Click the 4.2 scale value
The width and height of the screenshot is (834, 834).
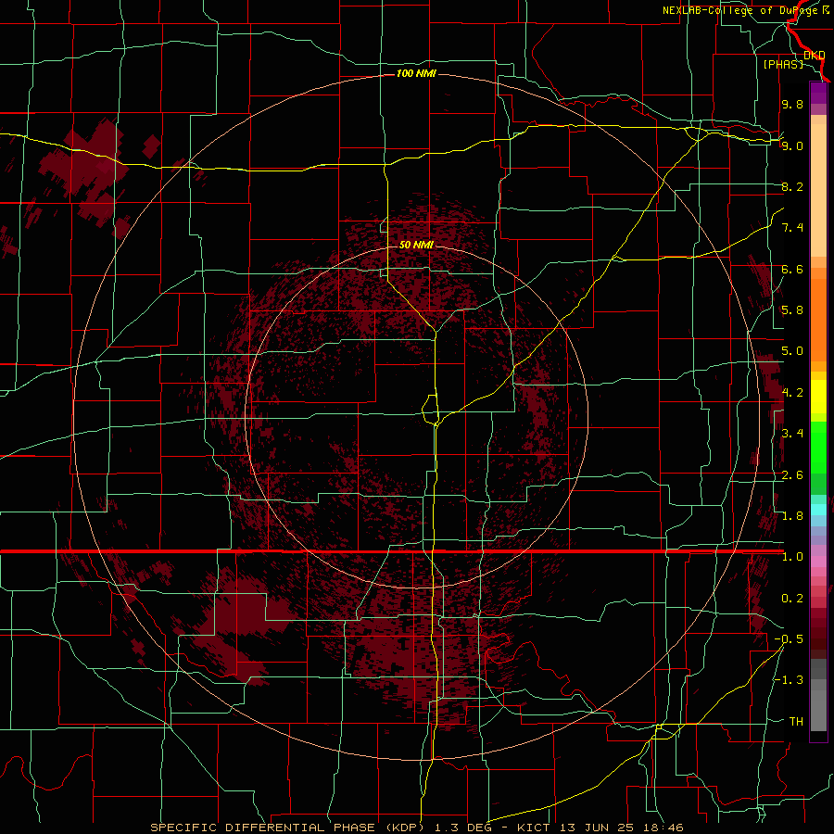792,393
